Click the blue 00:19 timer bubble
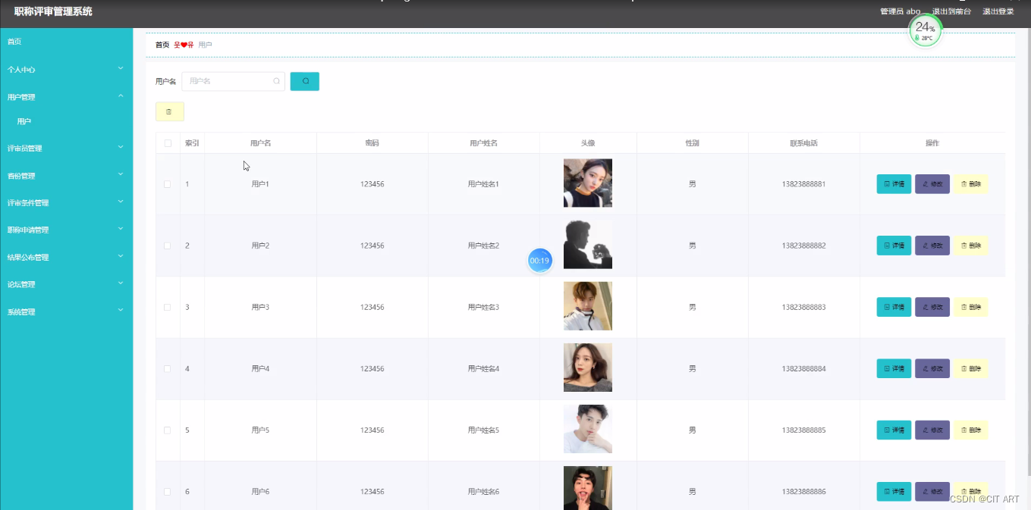1031x510 pixels. coord(539,260)
